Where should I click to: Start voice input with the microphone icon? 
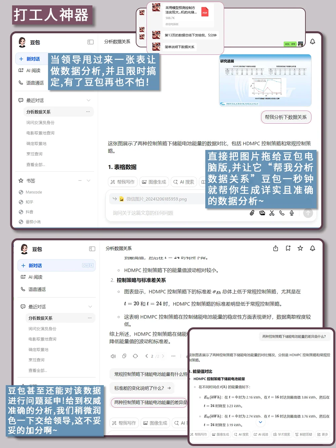point(292,213)
